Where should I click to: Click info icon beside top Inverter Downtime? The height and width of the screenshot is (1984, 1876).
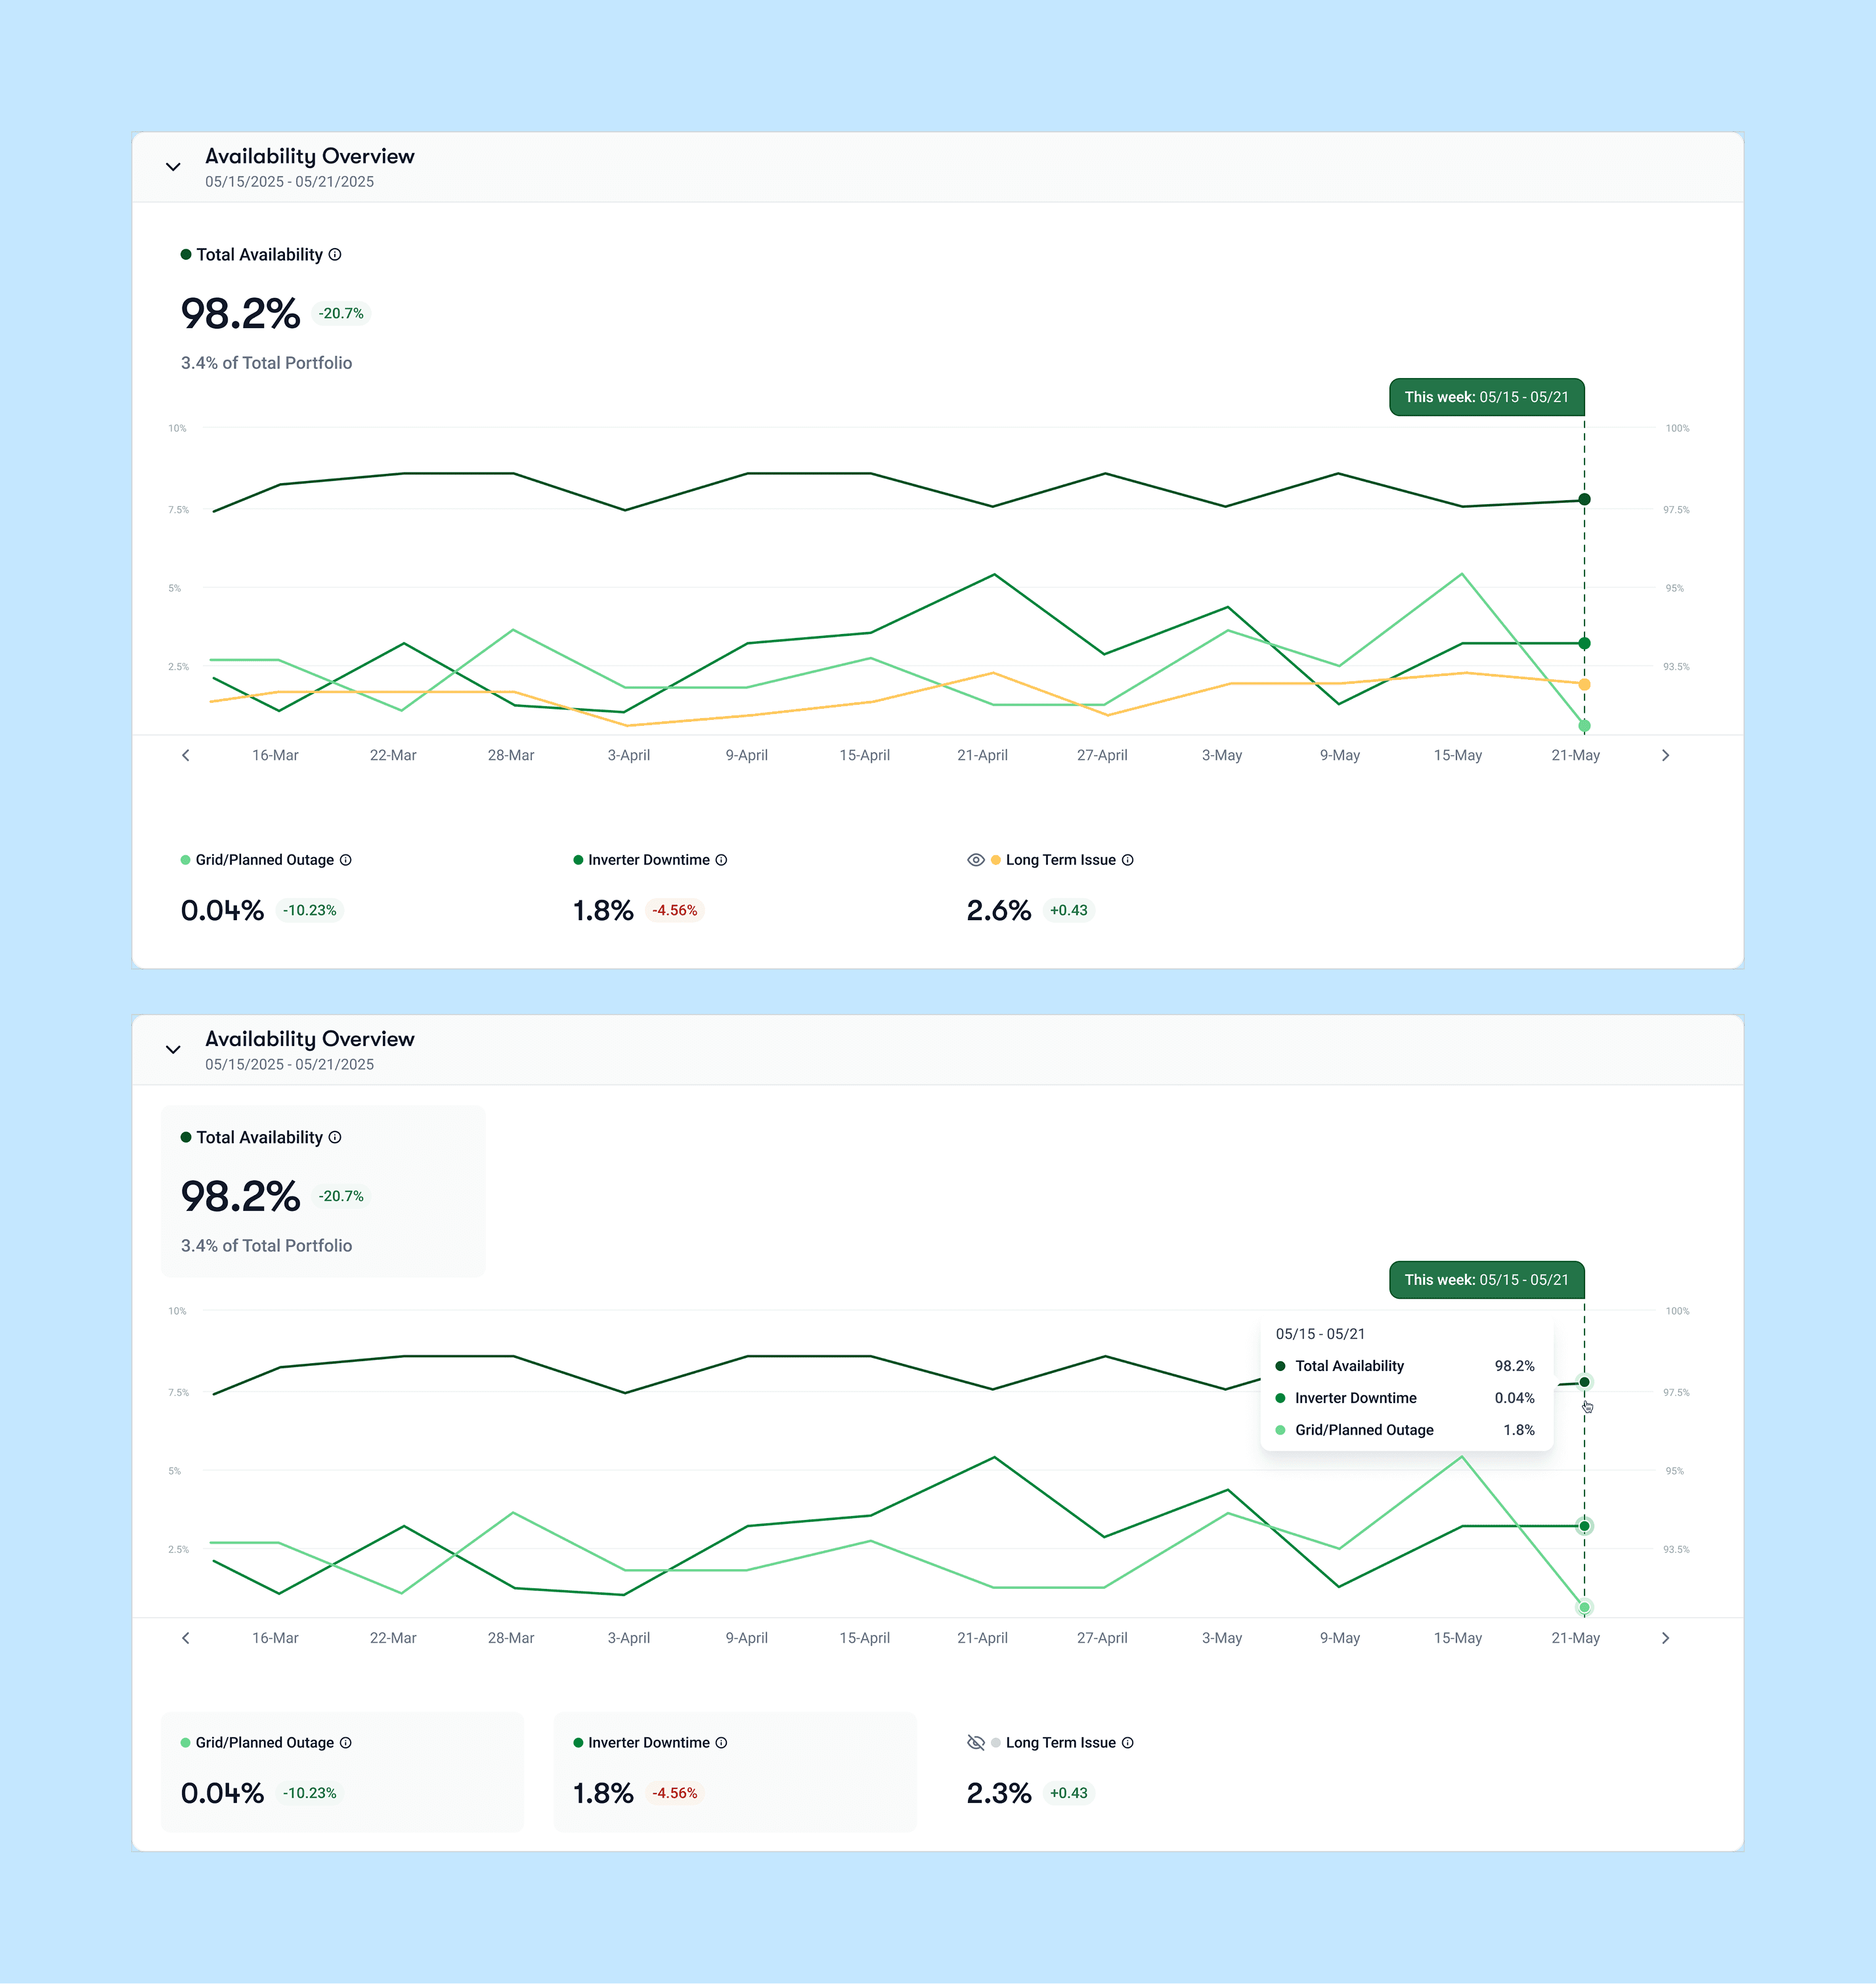(721, 860)
